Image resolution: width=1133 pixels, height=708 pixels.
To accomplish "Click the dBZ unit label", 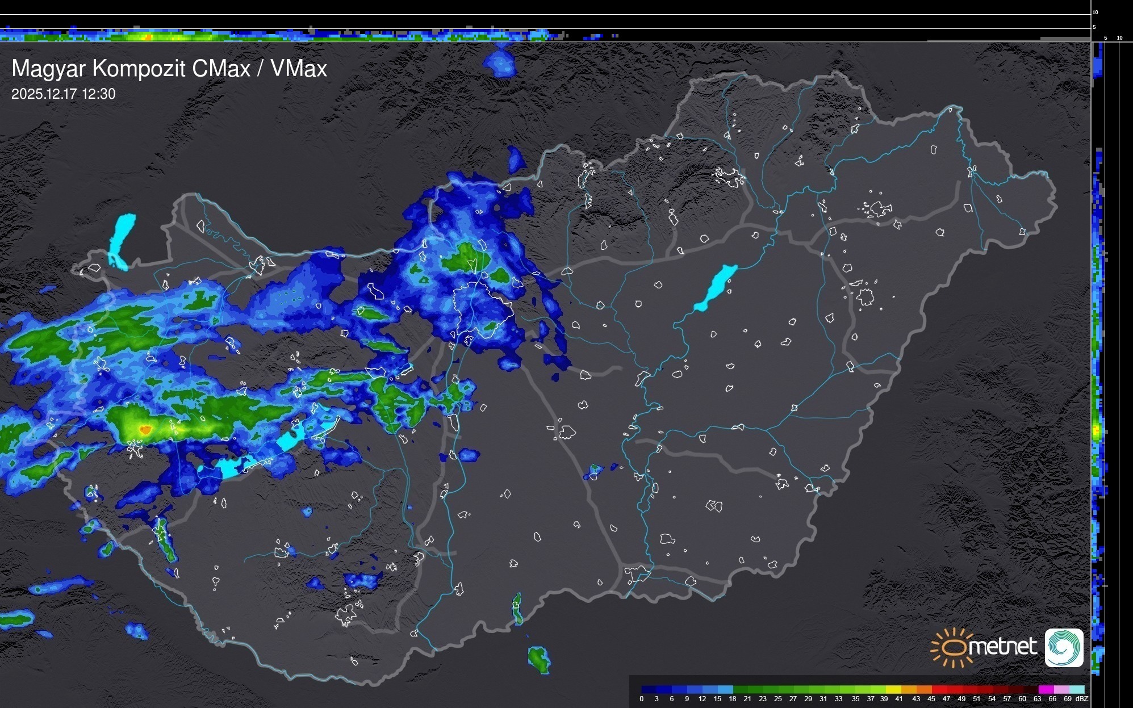I will (x=1082, y=699).
